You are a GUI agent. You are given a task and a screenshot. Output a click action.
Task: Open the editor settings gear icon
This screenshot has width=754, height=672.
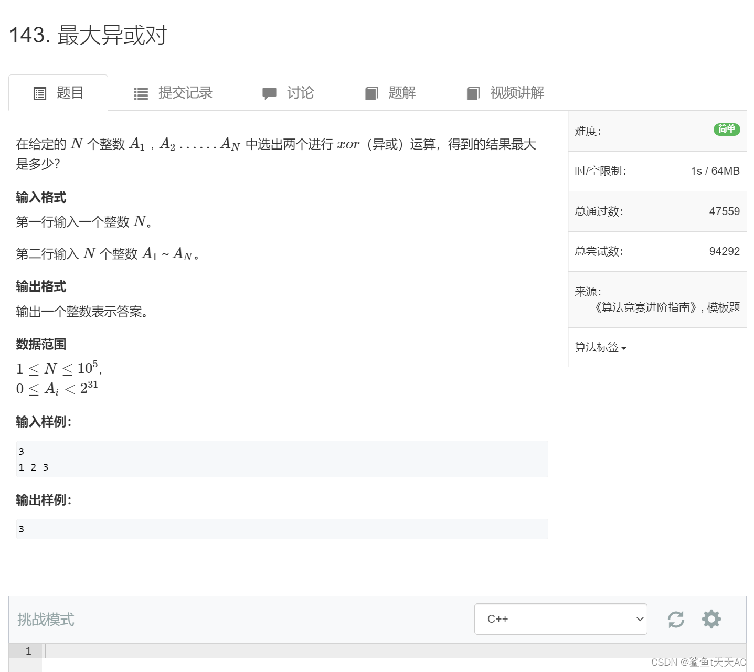pos(711,619)
